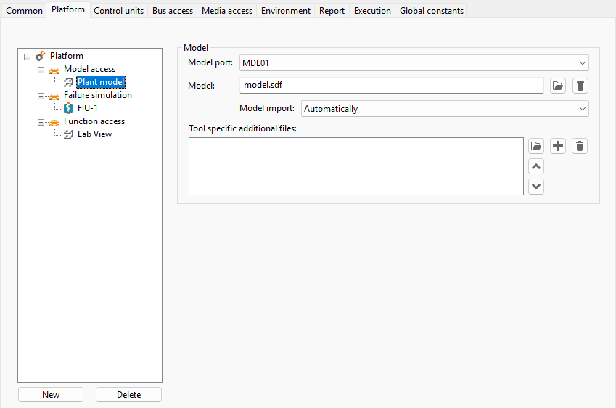Open the Report tab
The height and width of the screenshot is (408, 616).
point(332,11)
